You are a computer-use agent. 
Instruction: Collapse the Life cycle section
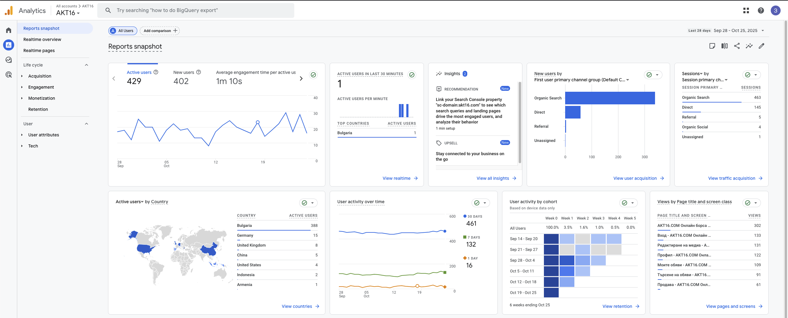(x=86, y=65)
